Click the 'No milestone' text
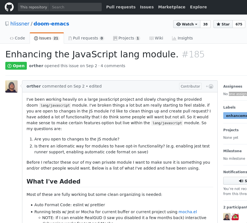This screenshot has height=223, width=247. pos(234,159)
